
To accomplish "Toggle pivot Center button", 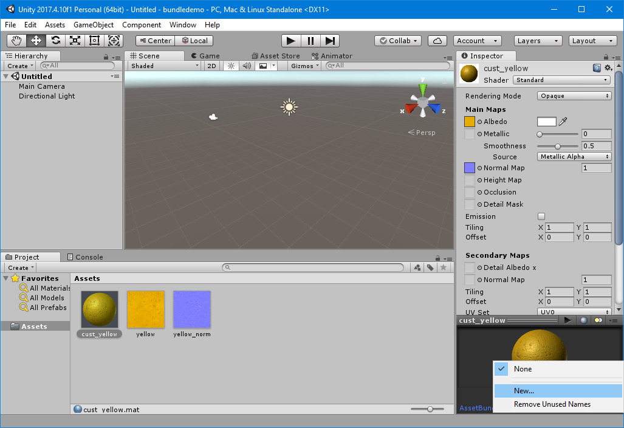I will 155,41.
